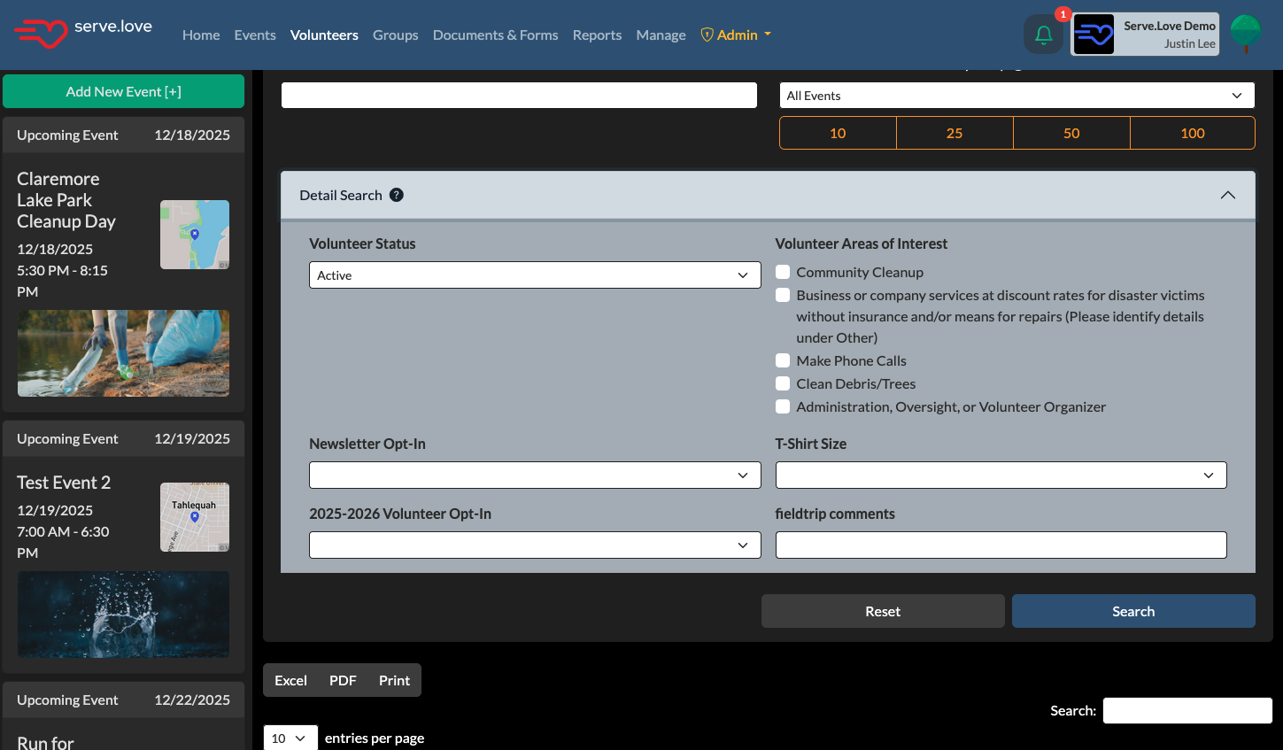The width and height of the screenshot is (1283, 750).
Task: Click the fieldtrip comments input field
Action: [x=1001, y=545]
